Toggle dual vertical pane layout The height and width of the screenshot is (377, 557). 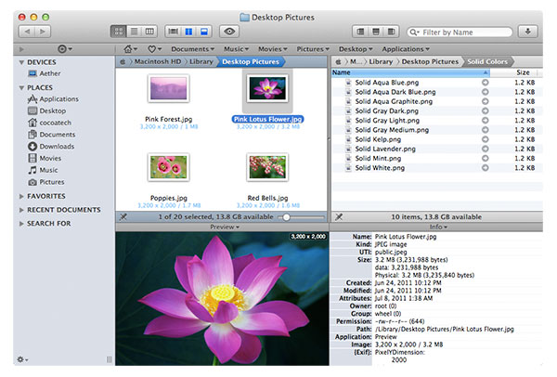(188, 32)
